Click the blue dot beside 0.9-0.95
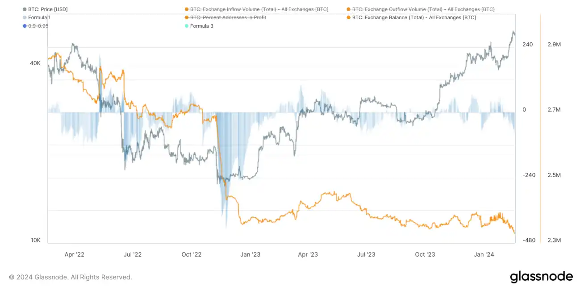Image resolution: width=580 pixels, height=299 pixels. [x=24, y=26]
